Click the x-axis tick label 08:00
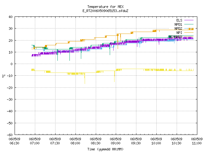 coord(75,143)
